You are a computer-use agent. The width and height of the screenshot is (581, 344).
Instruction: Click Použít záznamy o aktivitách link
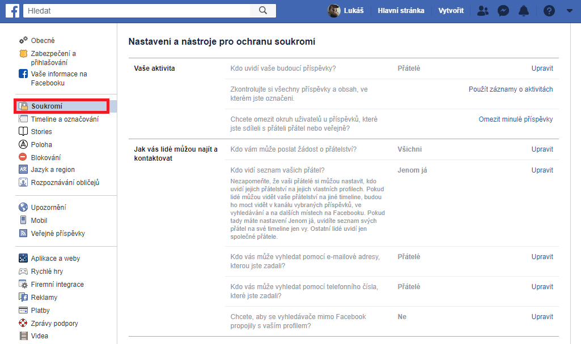(x=511, y=89)
